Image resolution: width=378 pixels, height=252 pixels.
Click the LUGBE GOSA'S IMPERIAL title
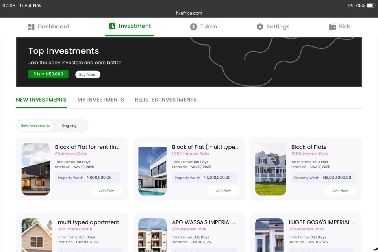pyautogui.click(x=322, y=222)
